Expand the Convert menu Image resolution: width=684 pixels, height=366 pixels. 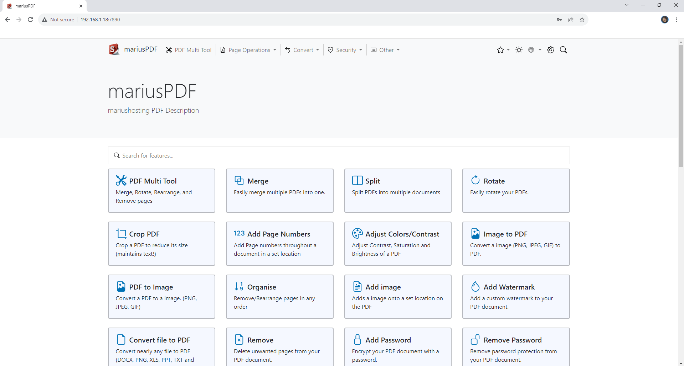pyautogui.click(x=302, y=50)
